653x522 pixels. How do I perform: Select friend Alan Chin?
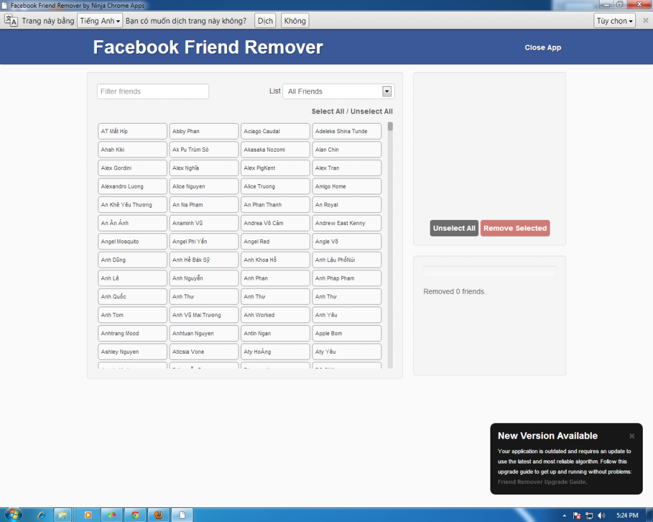coord(347,149)
